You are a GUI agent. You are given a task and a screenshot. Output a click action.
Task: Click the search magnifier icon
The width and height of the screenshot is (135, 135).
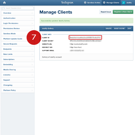(4, 8)
